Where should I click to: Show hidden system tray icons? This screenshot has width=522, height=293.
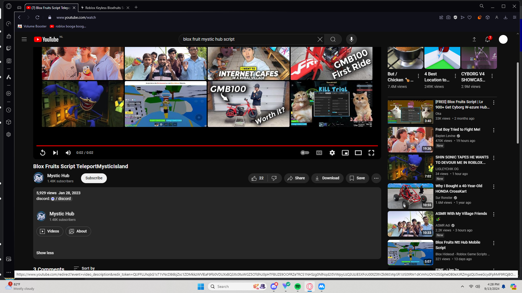tap(462, 286)
